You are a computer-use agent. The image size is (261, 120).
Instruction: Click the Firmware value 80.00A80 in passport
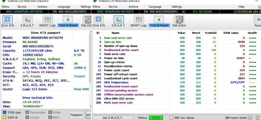(30, 42)
